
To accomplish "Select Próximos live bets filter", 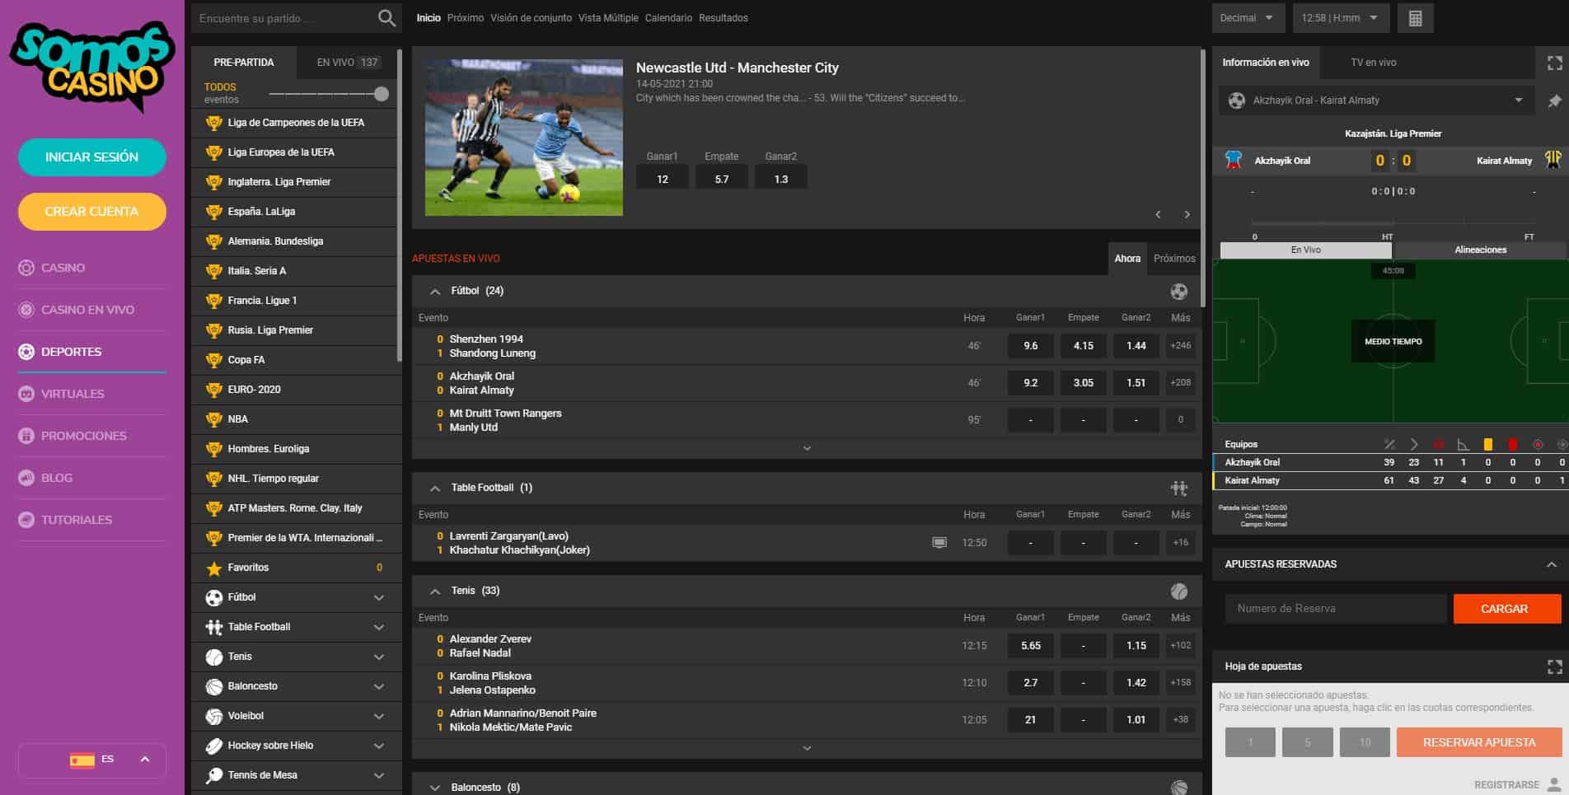I will [x=1174, y=259].
